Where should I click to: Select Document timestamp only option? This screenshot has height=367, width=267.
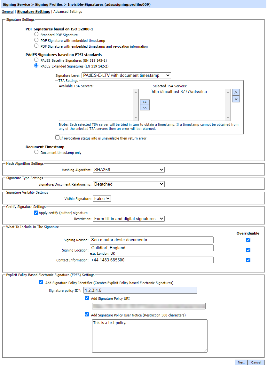click(x=36, y=152)
